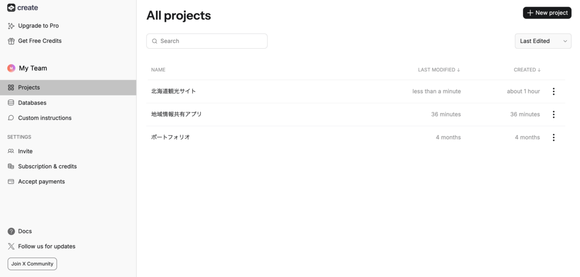Click the Upgrade to Pro sparkle icon

(11, 26)
